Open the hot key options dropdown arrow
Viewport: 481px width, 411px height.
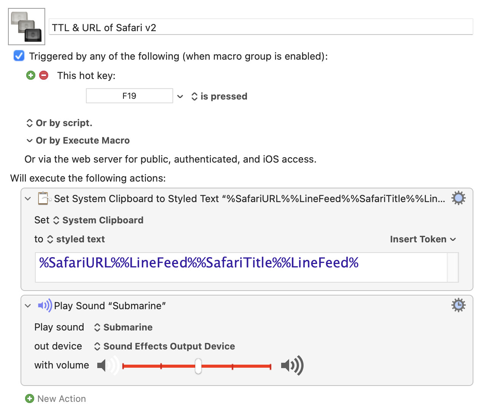[180, 96]
